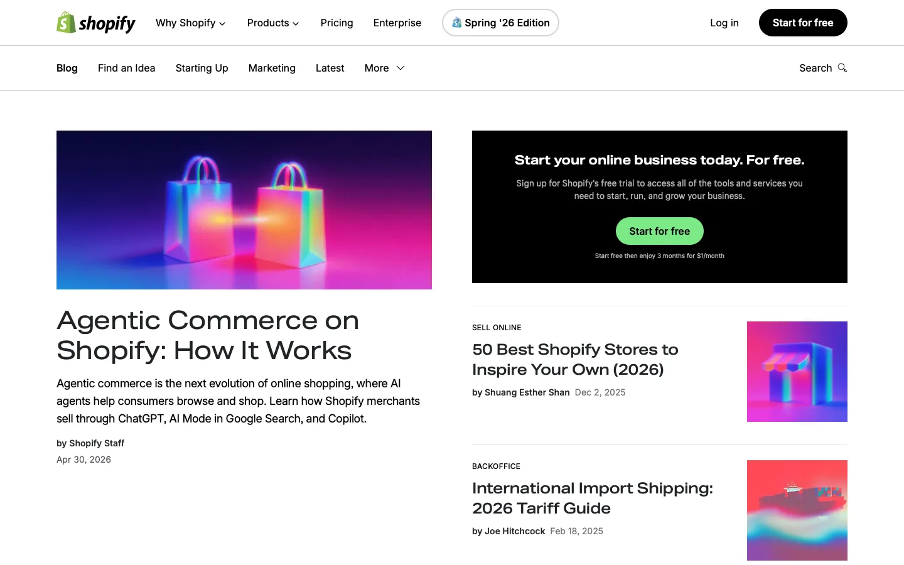The image size is (904, 565).
Task: Open the Blog home link
Action: click(67, 68)
